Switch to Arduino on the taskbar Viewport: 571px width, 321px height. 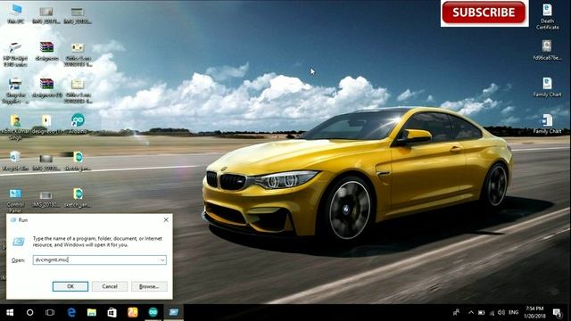[x=153, y=312]
